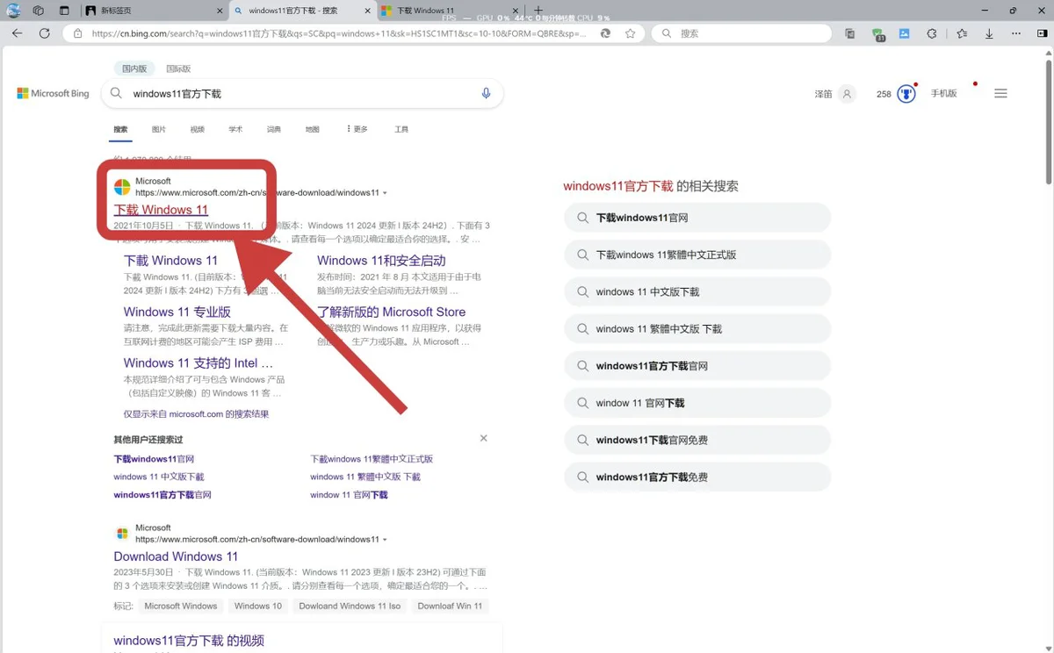Switch to the 图片 results tab
1054x653 pixels.
(159, 129)
